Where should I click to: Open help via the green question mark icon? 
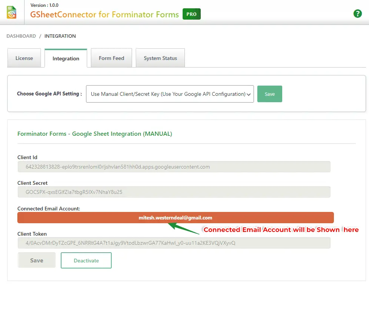(357, 14)
